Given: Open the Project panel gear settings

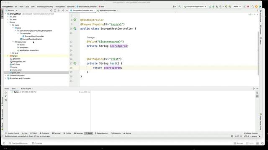Looking at the screenshot, I should coord(63,10).
